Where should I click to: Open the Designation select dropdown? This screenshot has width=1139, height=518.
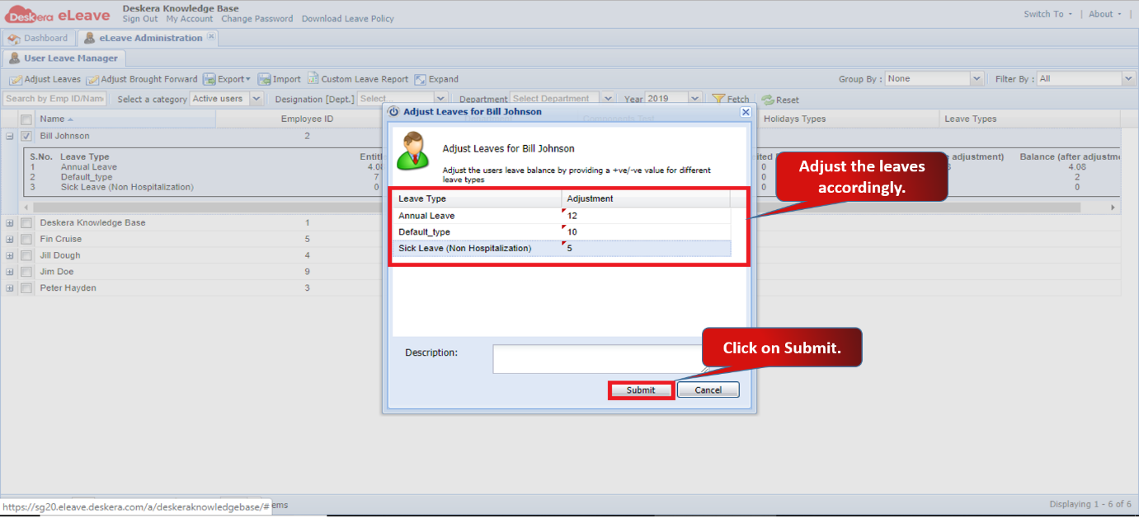point(440,99)
